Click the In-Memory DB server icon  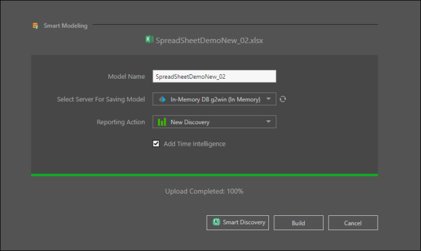click(x=162, y=99)
